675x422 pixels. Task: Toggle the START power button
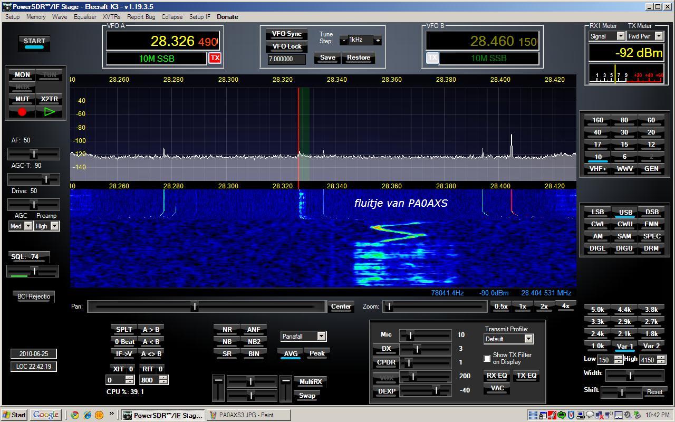pos(34,43)
